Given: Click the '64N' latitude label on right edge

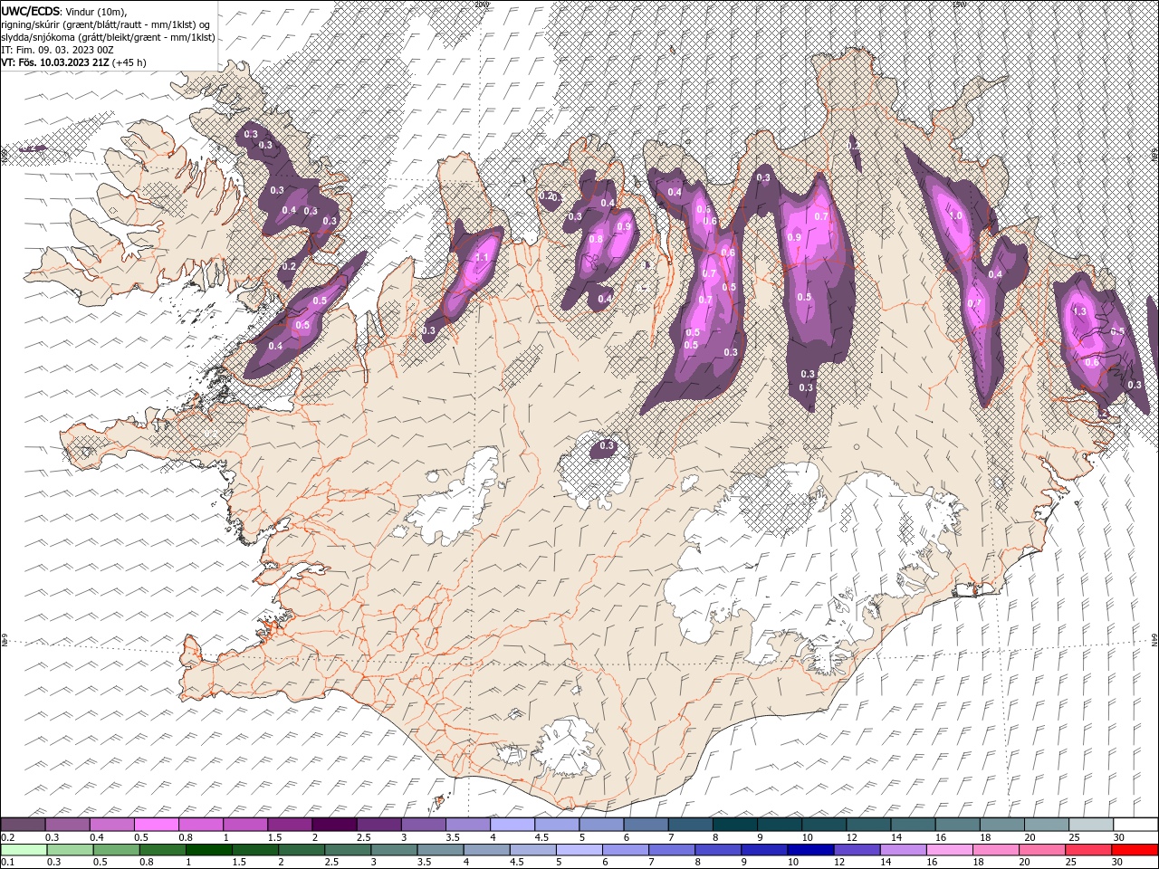Looking at the screenshot, I should point(1154,640).
